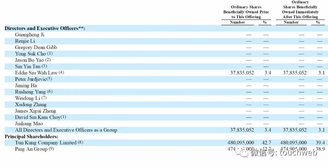Click the name Renjie Li
This screenshot has width=328, height=167.
coord(25,41)
